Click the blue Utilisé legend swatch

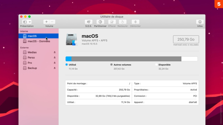pos(66,64)
